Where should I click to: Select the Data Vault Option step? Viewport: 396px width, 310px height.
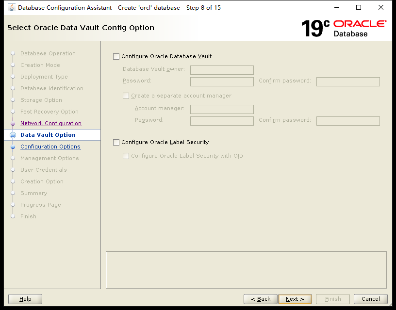48,135
